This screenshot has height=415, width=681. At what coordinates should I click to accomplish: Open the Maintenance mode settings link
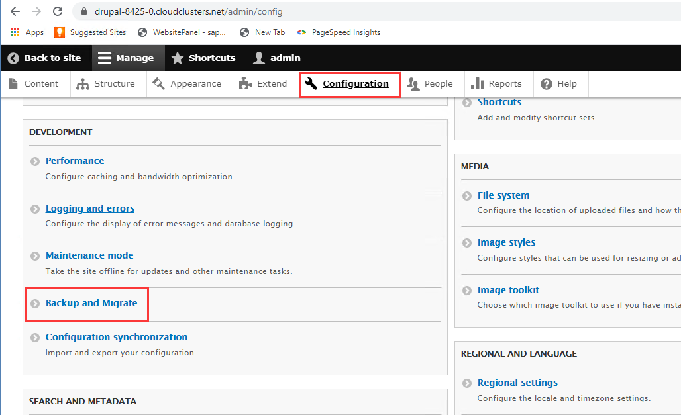pyautogui.click(x=89, y=255)
